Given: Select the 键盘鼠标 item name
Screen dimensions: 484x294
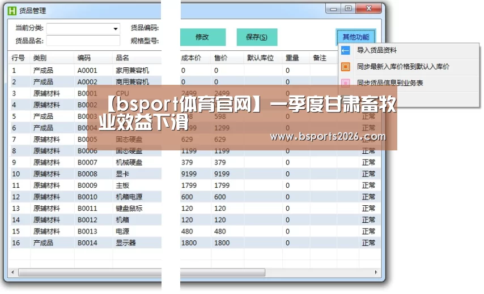Looking at the screenshot, I should (x=129, y=209).
